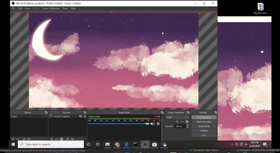
Task: Open terminal window from taskbar
Action: coord(136,144)
